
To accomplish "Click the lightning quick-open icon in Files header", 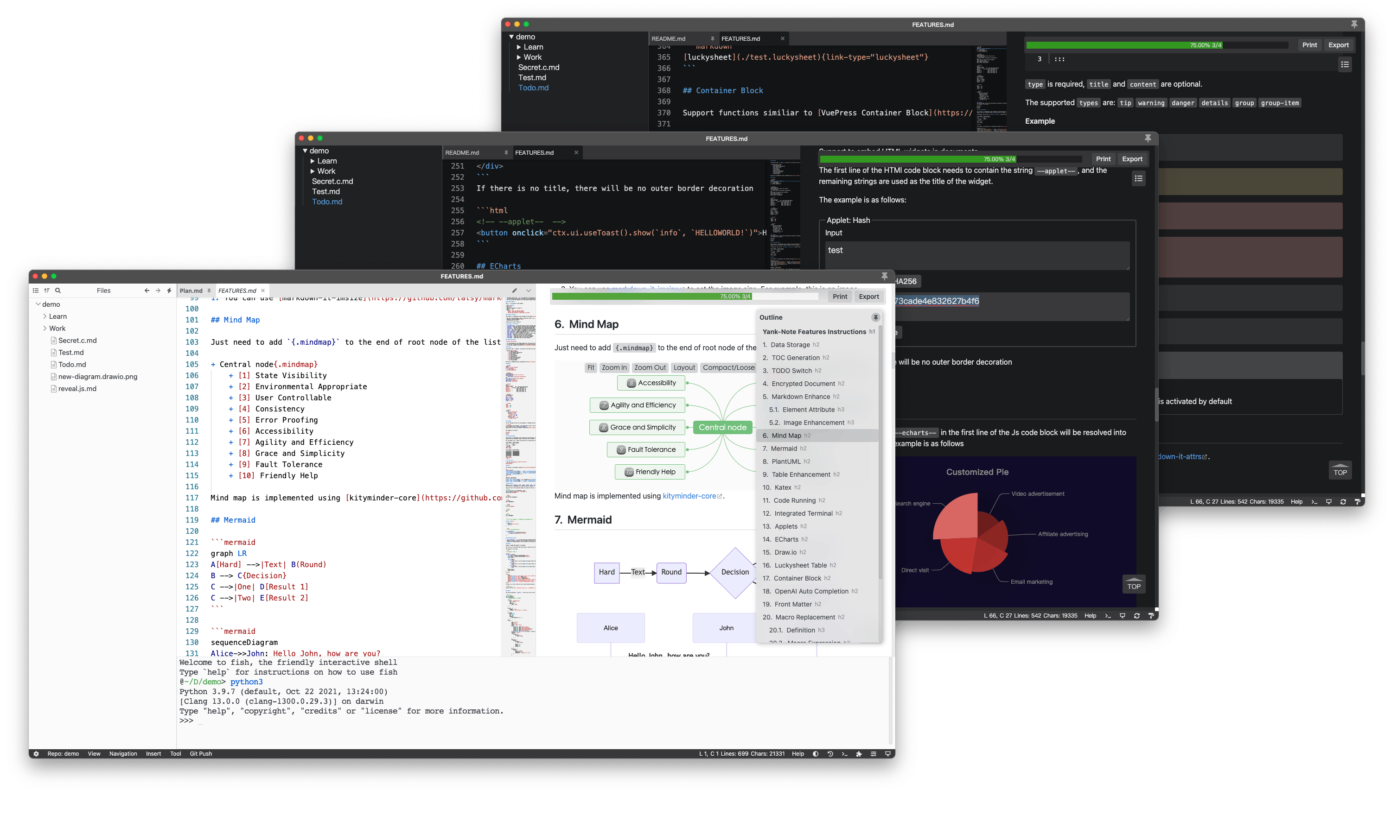I will click(x=169, y=291).
